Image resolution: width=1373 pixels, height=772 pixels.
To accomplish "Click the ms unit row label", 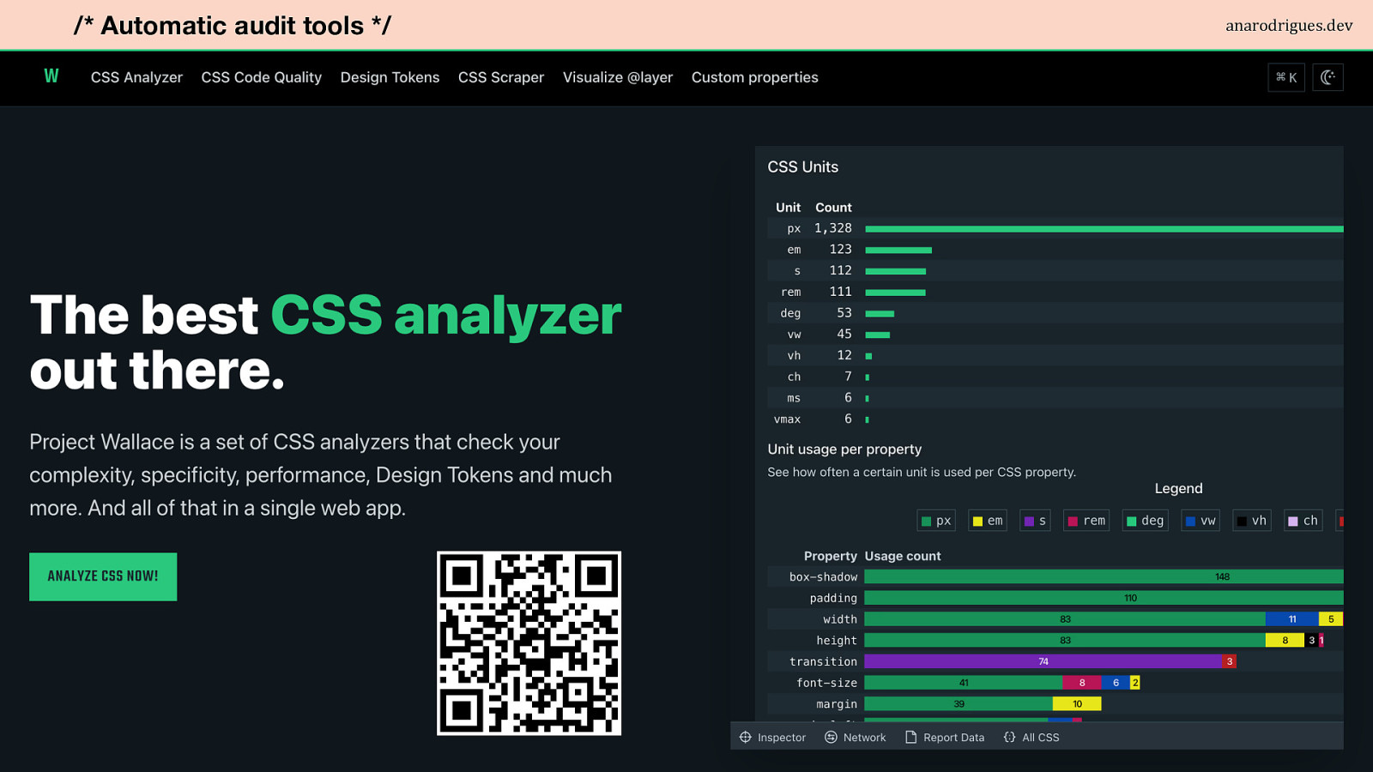I will (794, 398).
